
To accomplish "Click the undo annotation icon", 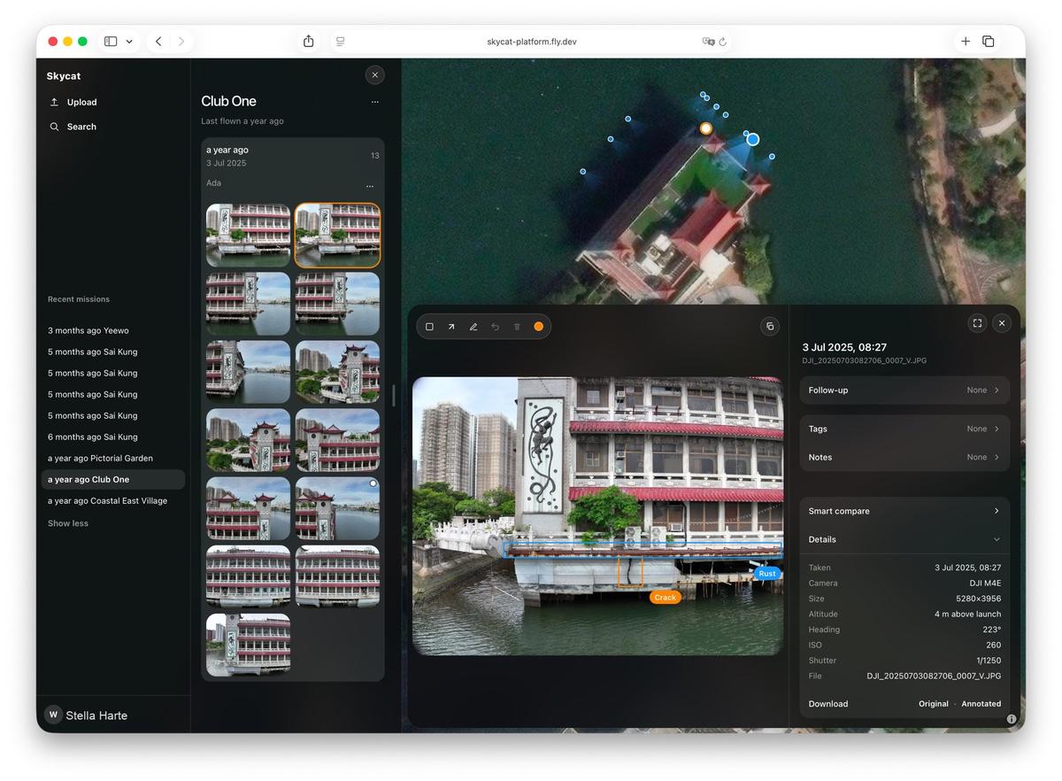I will (x=495, y=327).
